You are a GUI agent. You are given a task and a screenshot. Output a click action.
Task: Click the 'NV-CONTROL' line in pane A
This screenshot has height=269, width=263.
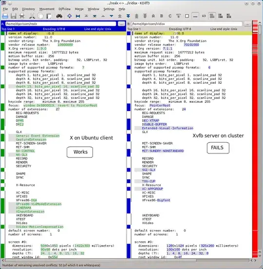point(25,151)
